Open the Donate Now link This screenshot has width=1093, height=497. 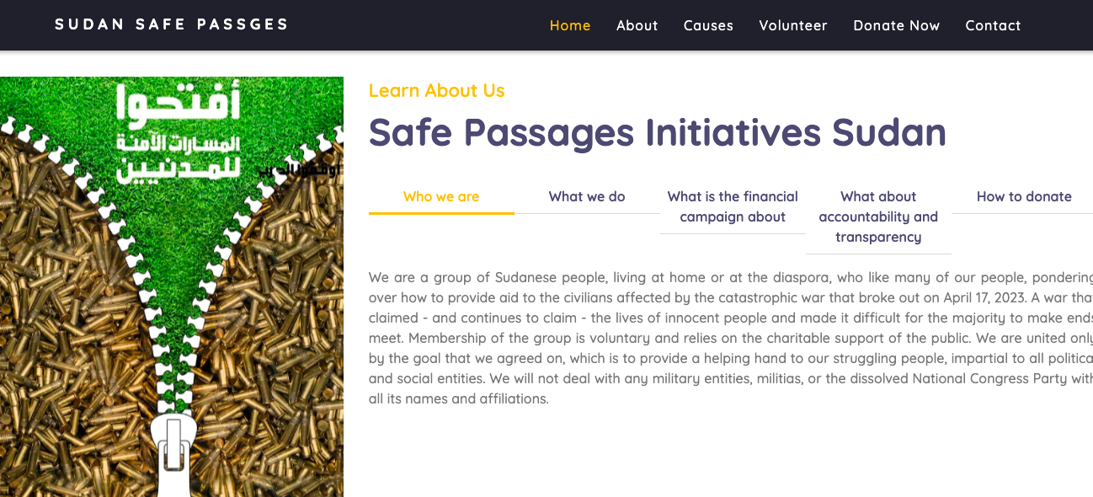(896, 25)
